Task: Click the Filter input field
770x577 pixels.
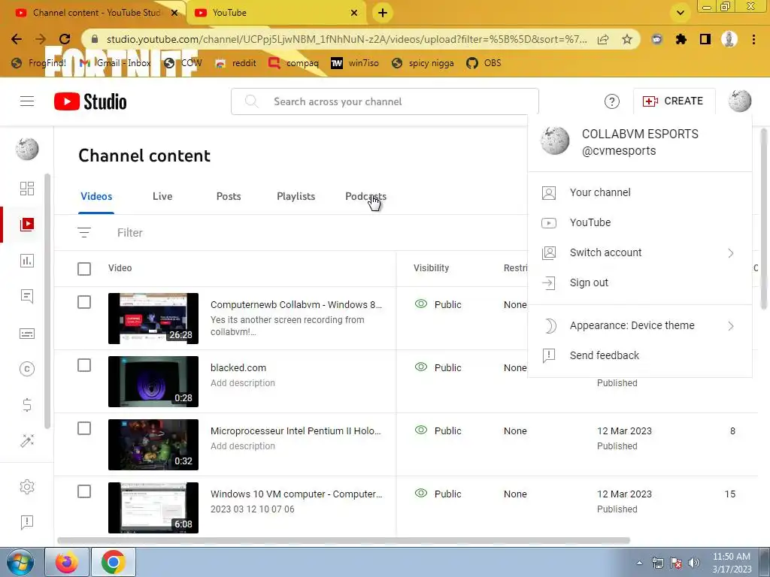Action: (x=129, y=233)
